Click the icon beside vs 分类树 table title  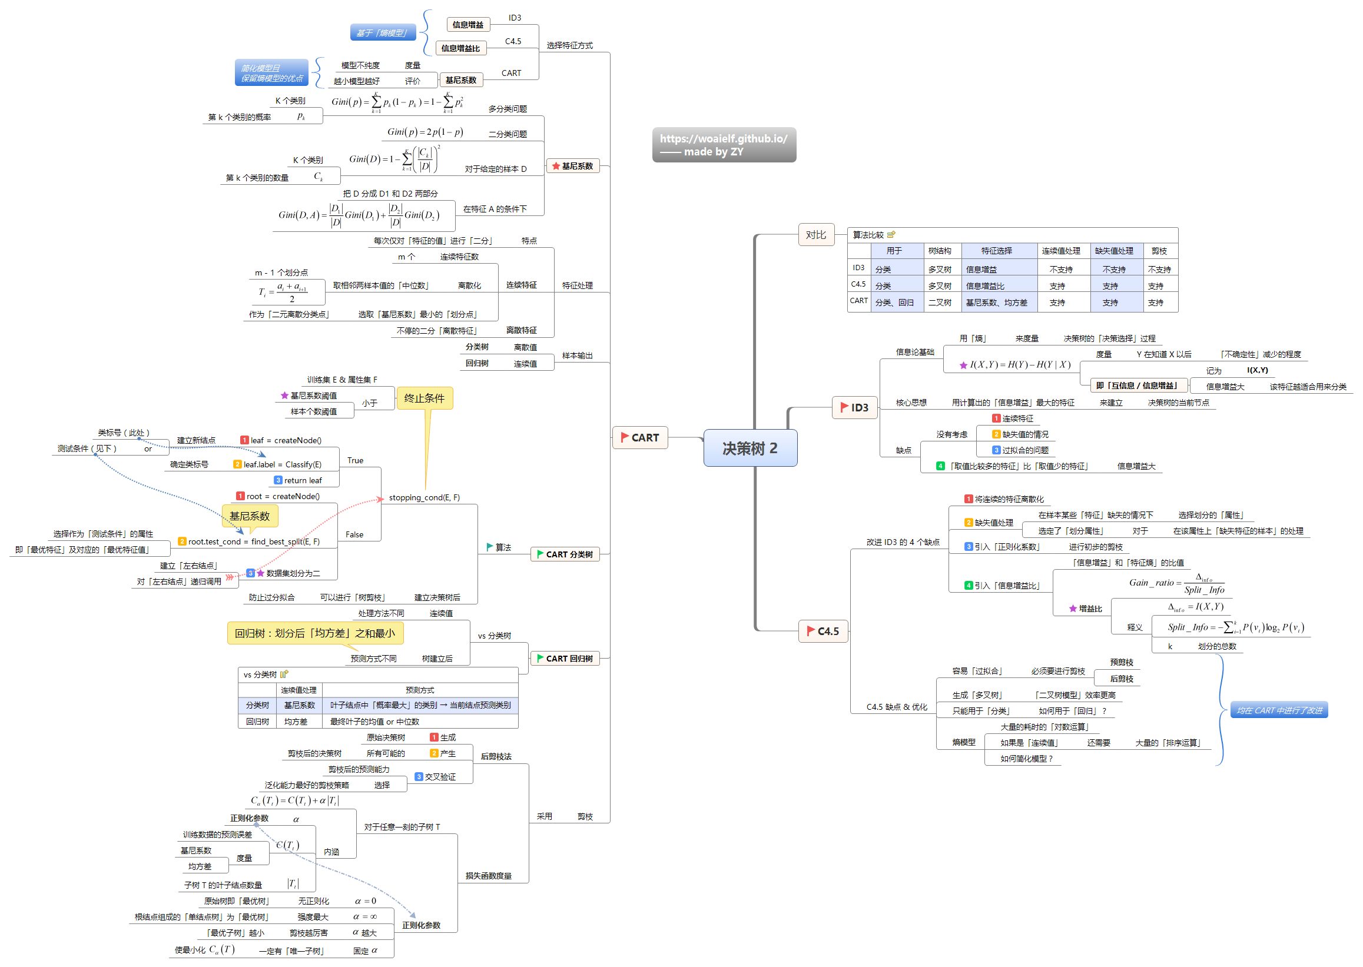point(284,674)
